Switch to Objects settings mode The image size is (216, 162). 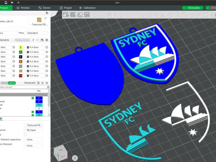12,83
